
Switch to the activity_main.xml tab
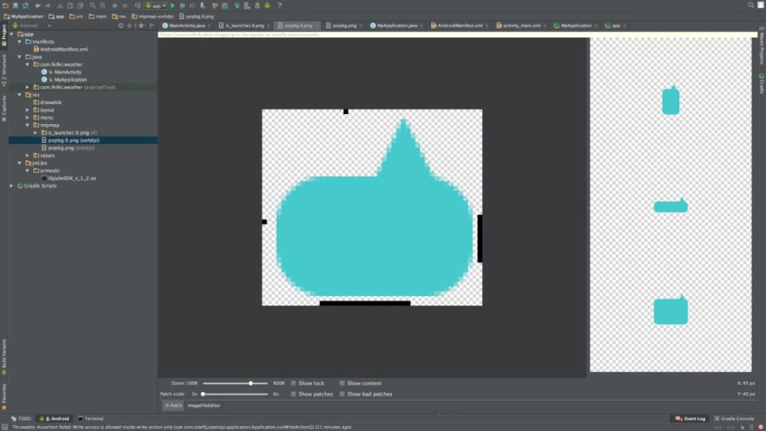pos(521,25)
